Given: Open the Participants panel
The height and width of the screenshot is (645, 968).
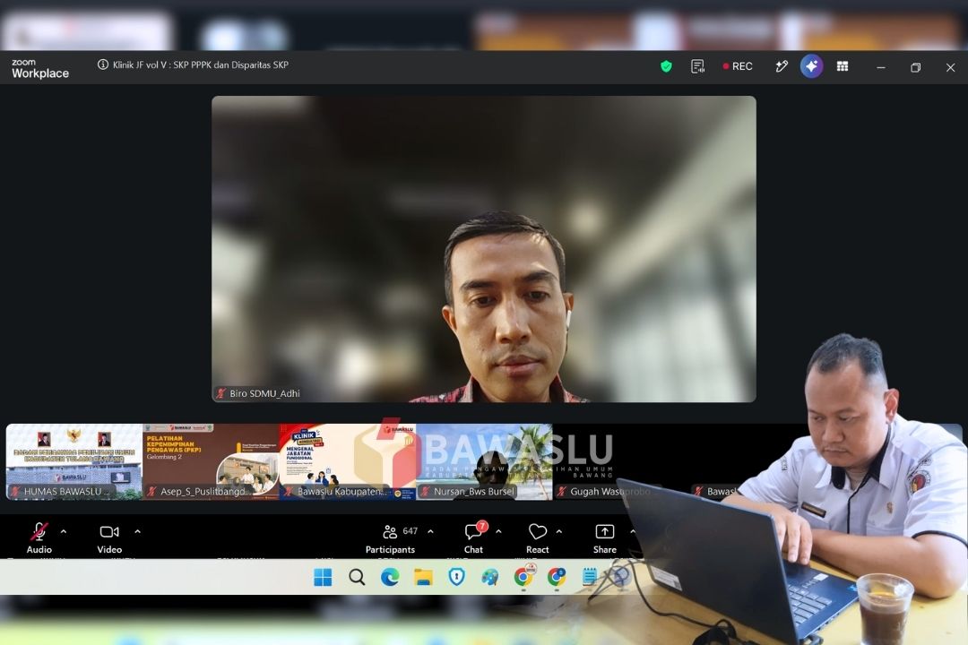Looking at the screenshot, I should point(390,537).
